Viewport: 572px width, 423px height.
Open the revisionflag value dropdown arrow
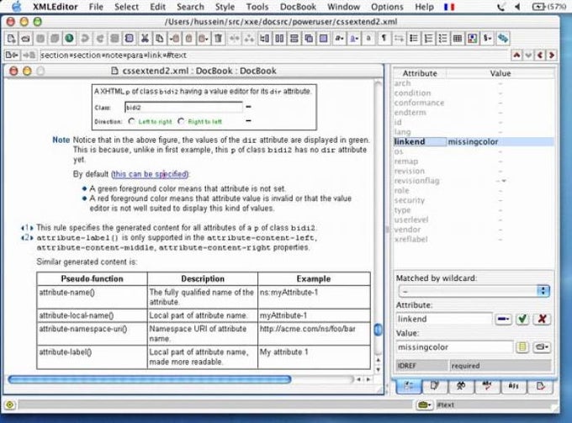pyautogui.click(x=504, y=181)
